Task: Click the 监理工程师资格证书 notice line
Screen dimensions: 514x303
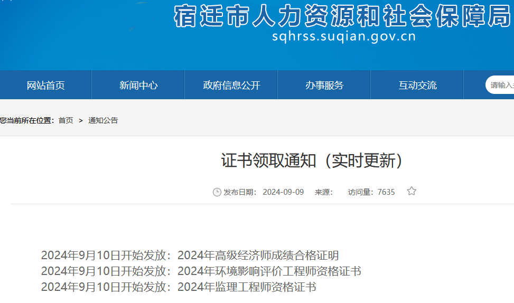Action: click(179, 287)
